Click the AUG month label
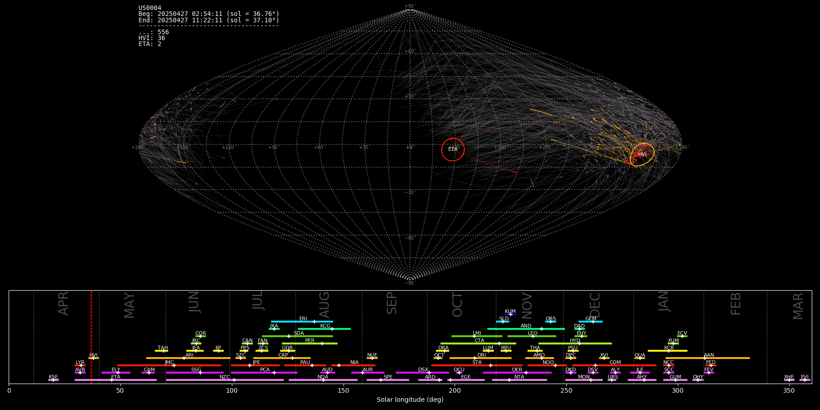 tap(324, 305)
